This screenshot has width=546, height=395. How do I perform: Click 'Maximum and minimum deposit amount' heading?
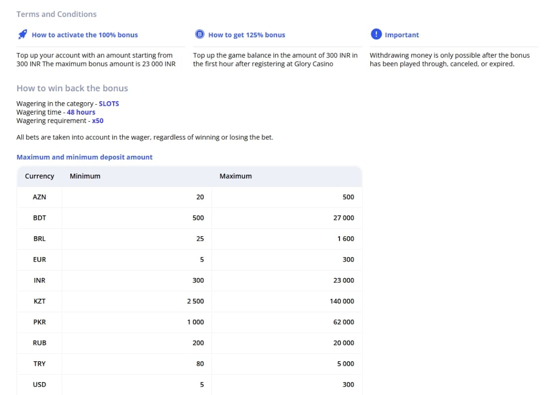tap(84, 157)
